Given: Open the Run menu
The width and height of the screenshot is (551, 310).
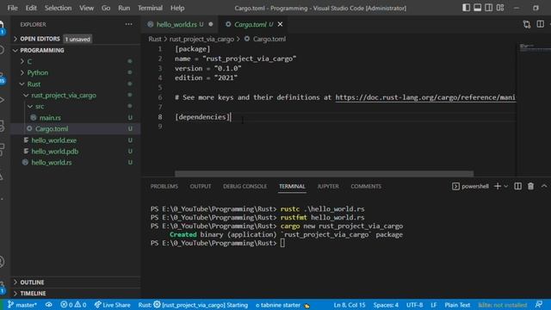Looking at the screenshot, I should pyautogui.click(x=124, y=8).
